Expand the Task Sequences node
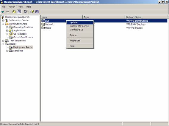Screen dimensions: 169x126 (x=3, y=41)
